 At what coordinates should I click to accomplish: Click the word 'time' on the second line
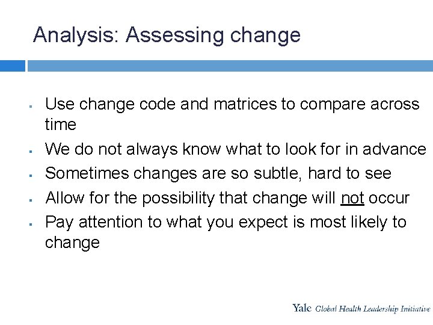click(x=61, y=125)
